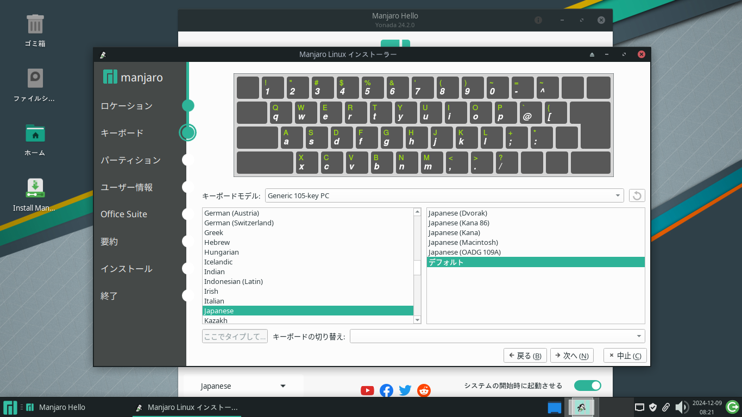
Task: Select Hebrew in the layout list
Action: [x=308, y=242]
